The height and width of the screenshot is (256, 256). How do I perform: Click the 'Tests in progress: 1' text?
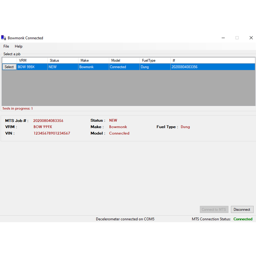click(x=17, y=109)
